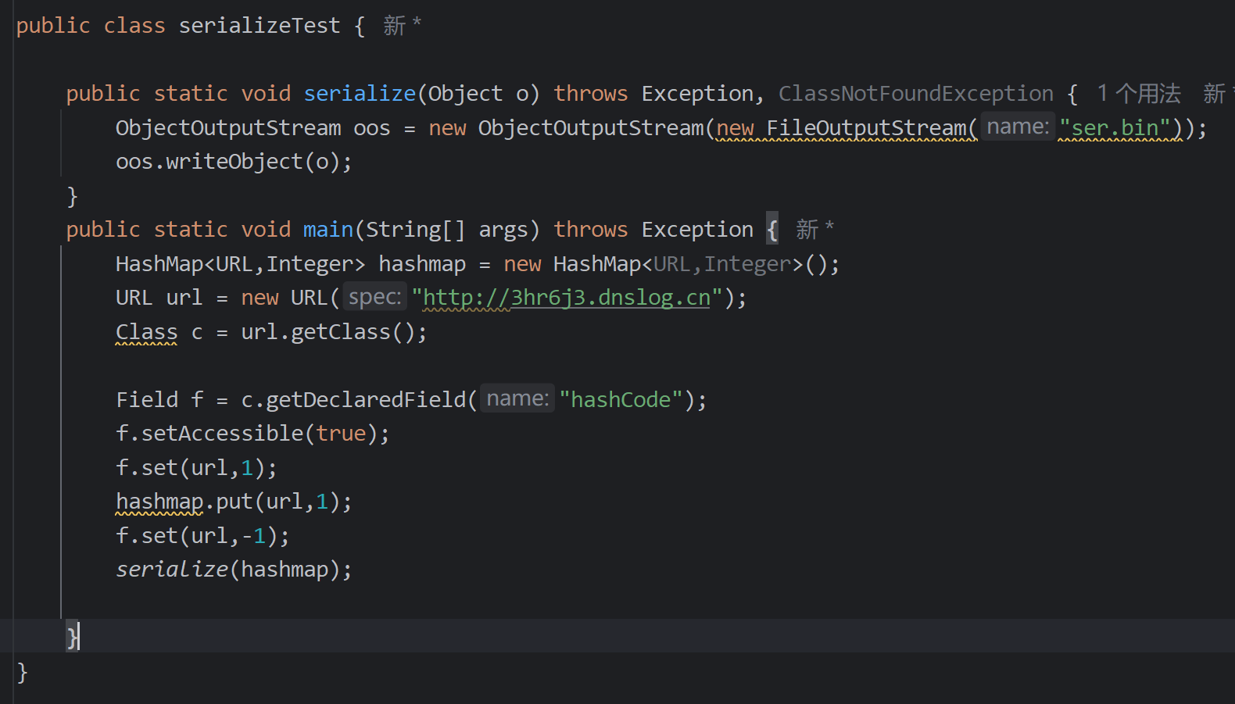
Task: Click the "新 *" author hint beside main method
Action: (x=815, y=230)
